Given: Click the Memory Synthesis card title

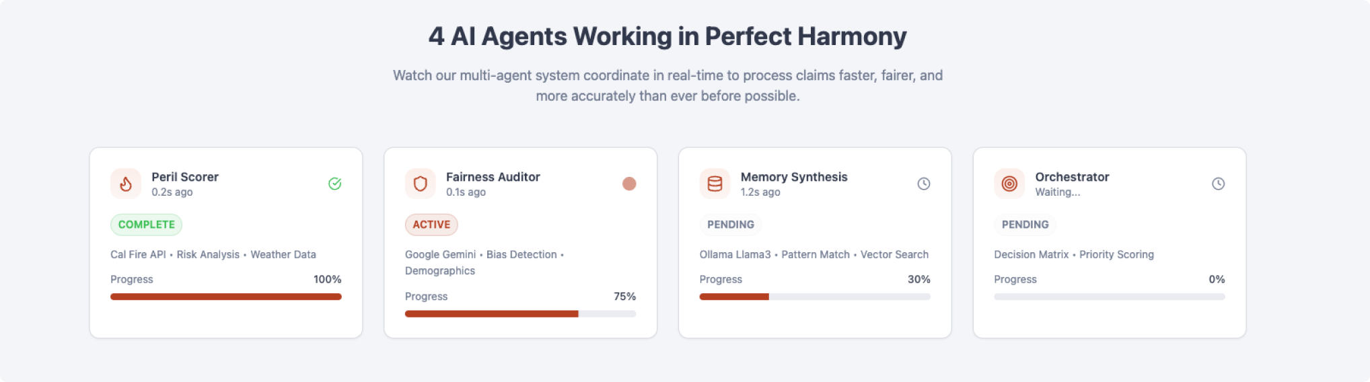Looking at the screenshot, I should [x=794, y=177].
